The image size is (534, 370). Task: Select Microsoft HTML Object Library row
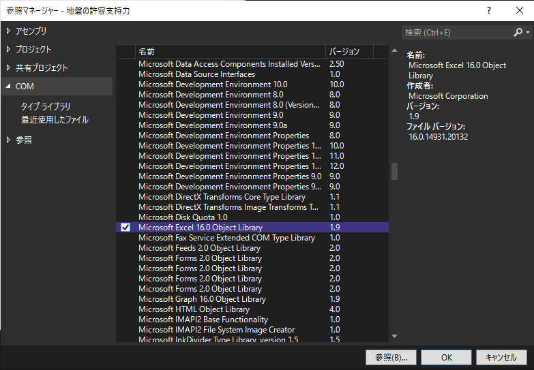[252, 309]
